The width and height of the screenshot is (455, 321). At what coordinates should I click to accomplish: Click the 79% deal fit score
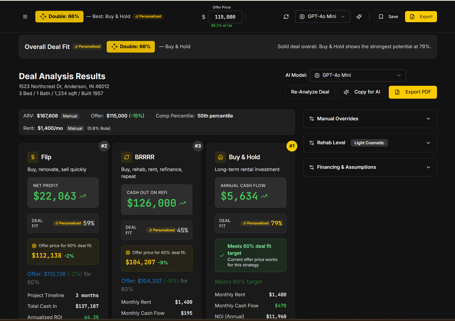pyautogui.click(x=277, y=223)
